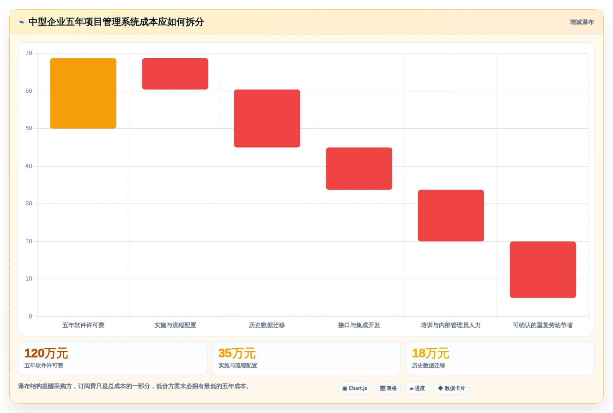
Task: Select the Chart.js tag pill
Action: (x=355, y=389)
